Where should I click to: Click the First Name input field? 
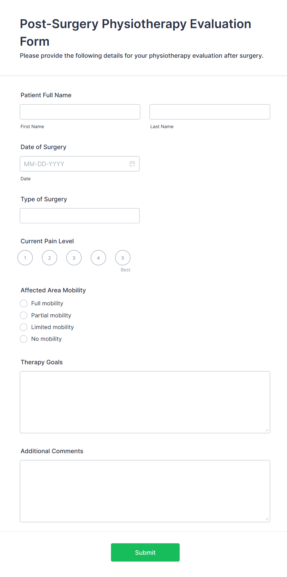80,112
